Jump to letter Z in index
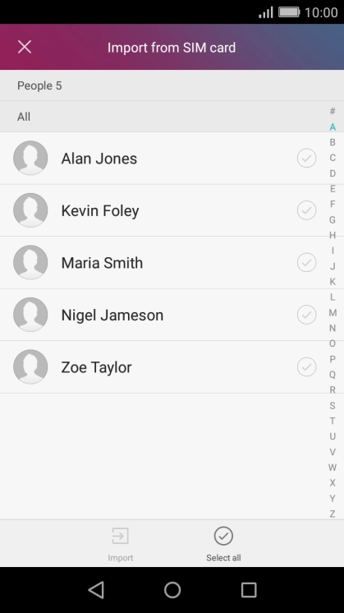Screen dimensions: 344x613 click(x=333, y=514)
